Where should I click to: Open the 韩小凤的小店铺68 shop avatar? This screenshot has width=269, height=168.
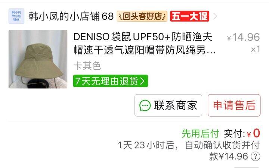coord(16,16)
